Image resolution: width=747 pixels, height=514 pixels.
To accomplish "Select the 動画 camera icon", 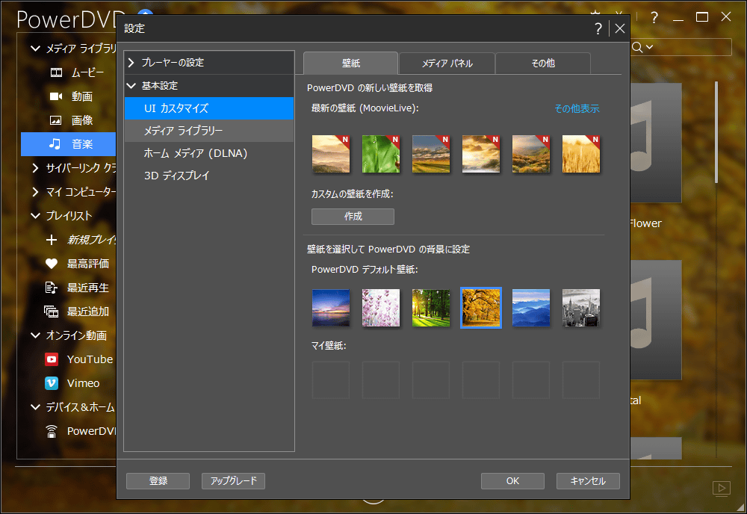I will click(x=56, y=96).
